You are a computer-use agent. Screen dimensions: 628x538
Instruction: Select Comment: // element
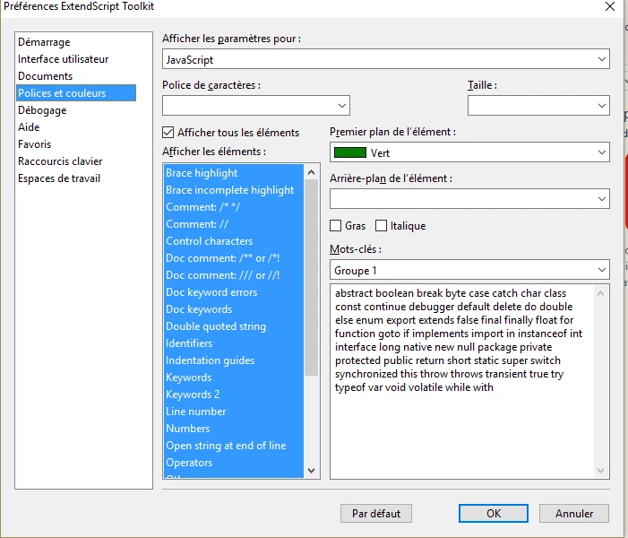[x=234, y=224]
